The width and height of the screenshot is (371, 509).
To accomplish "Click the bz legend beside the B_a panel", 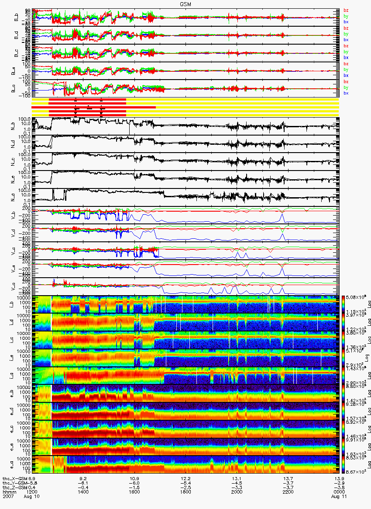I will (x=346, y=81).
